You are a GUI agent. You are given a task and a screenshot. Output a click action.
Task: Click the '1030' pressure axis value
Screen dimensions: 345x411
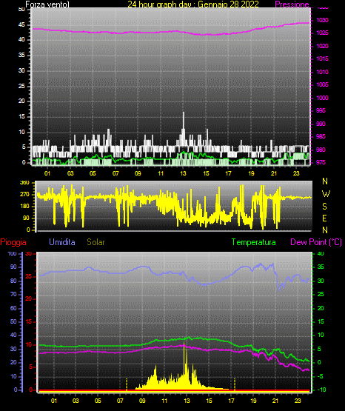point(322,20)
